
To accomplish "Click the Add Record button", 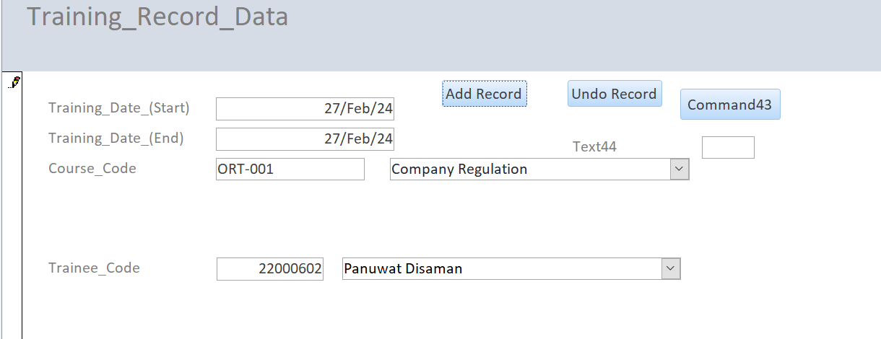I will pos(485,94).
